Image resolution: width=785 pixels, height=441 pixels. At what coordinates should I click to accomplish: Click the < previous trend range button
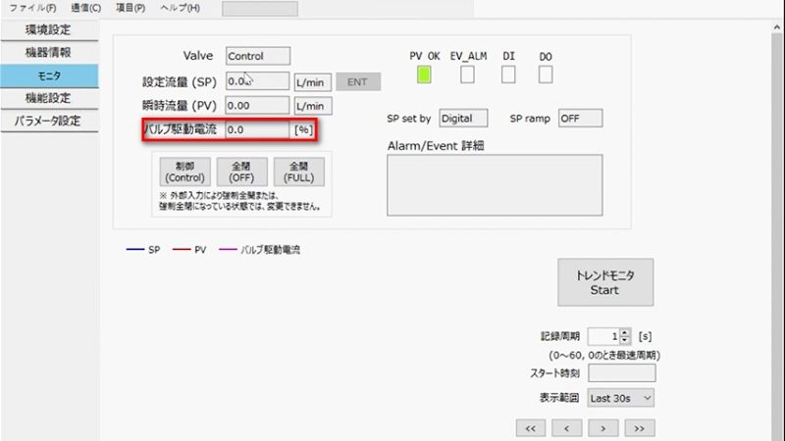566,428
